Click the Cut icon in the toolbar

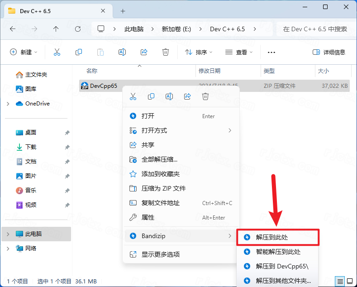coord(57,52)
